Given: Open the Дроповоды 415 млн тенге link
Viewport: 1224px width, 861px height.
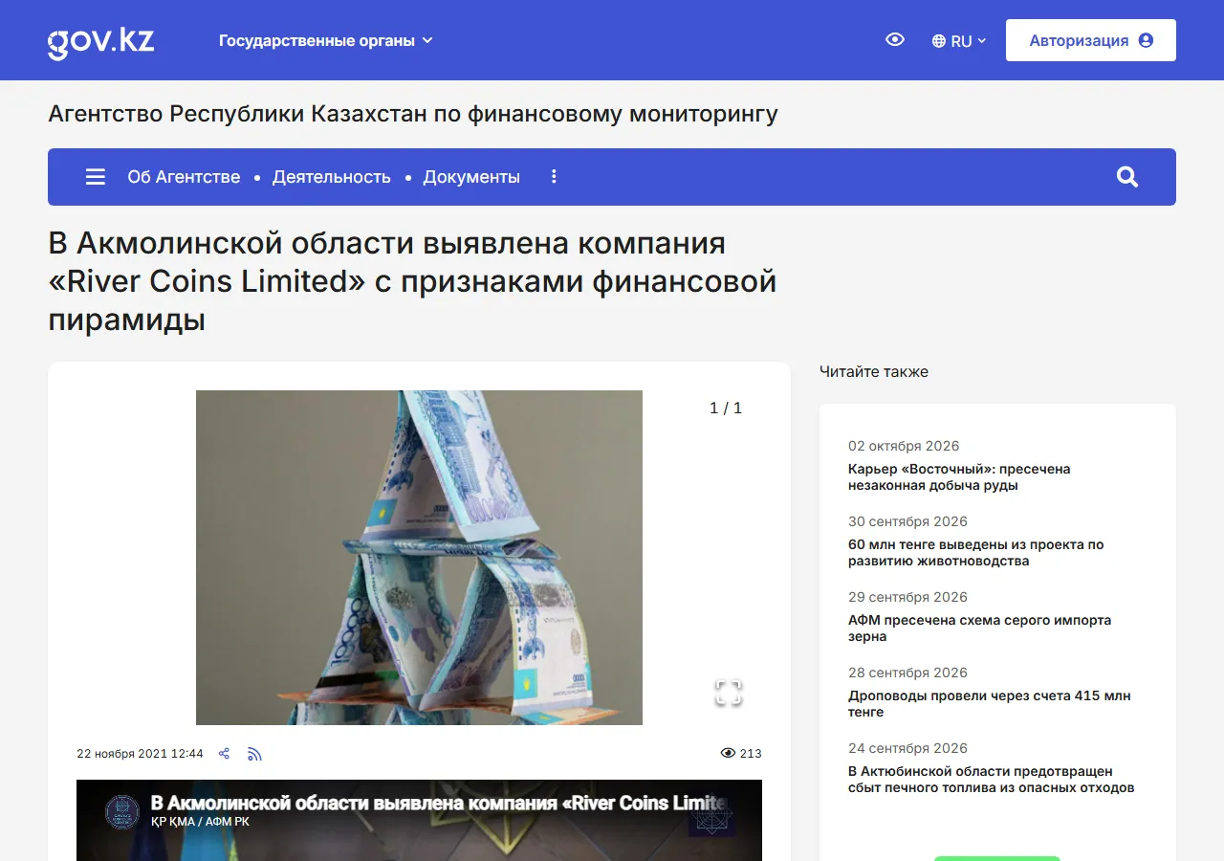Looking at the screenshot, I should click(990, 704).
